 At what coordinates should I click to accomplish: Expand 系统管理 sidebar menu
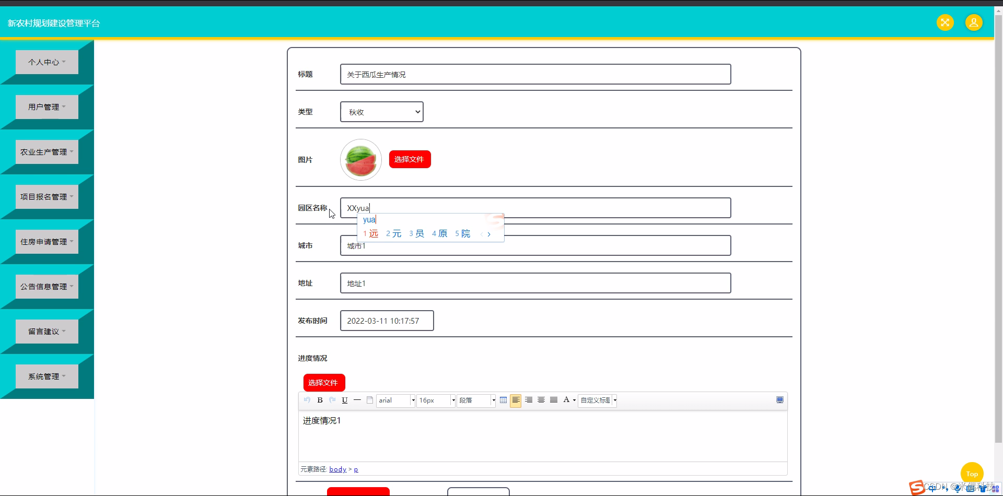[47, 376]
